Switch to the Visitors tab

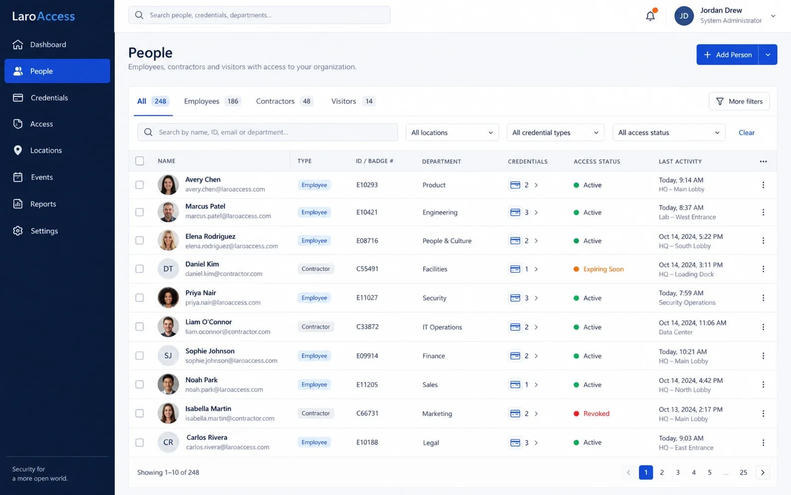pos(353,101)
